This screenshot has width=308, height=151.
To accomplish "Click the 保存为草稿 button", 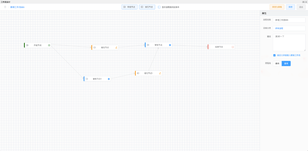I will [x=277, y=7].
